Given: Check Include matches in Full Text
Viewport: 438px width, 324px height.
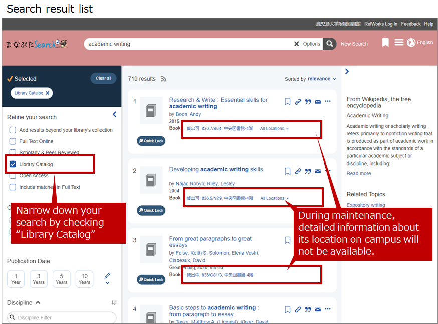Looking at the screenshot, I should 13,187.
